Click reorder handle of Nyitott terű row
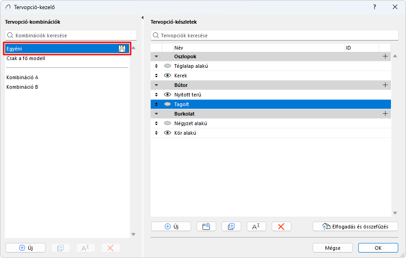The image size is (406, 258). point(156,95)
